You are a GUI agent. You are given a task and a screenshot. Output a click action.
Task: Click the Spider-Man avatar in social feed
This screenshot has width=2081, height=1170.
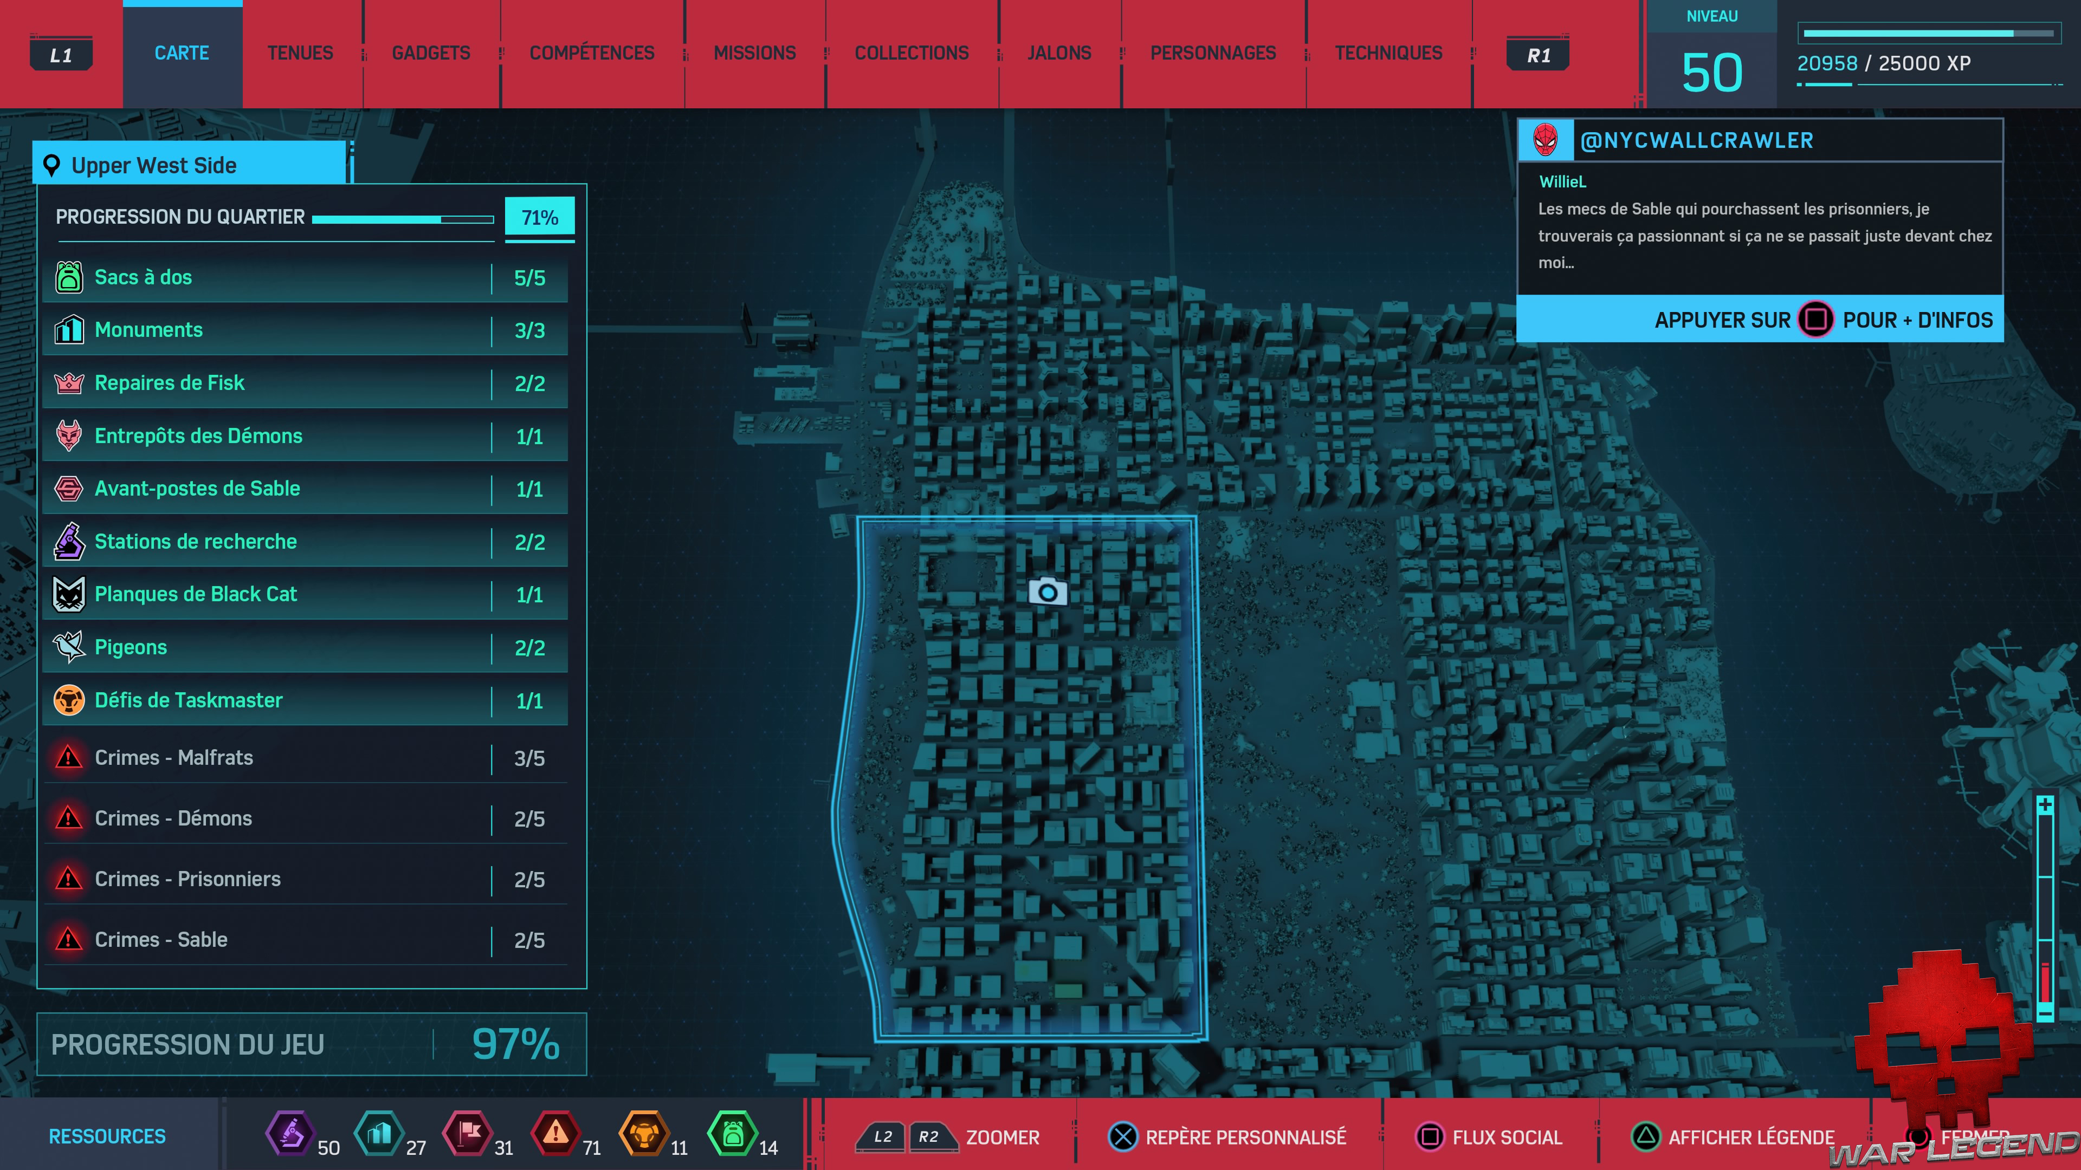coord(1546,140)
